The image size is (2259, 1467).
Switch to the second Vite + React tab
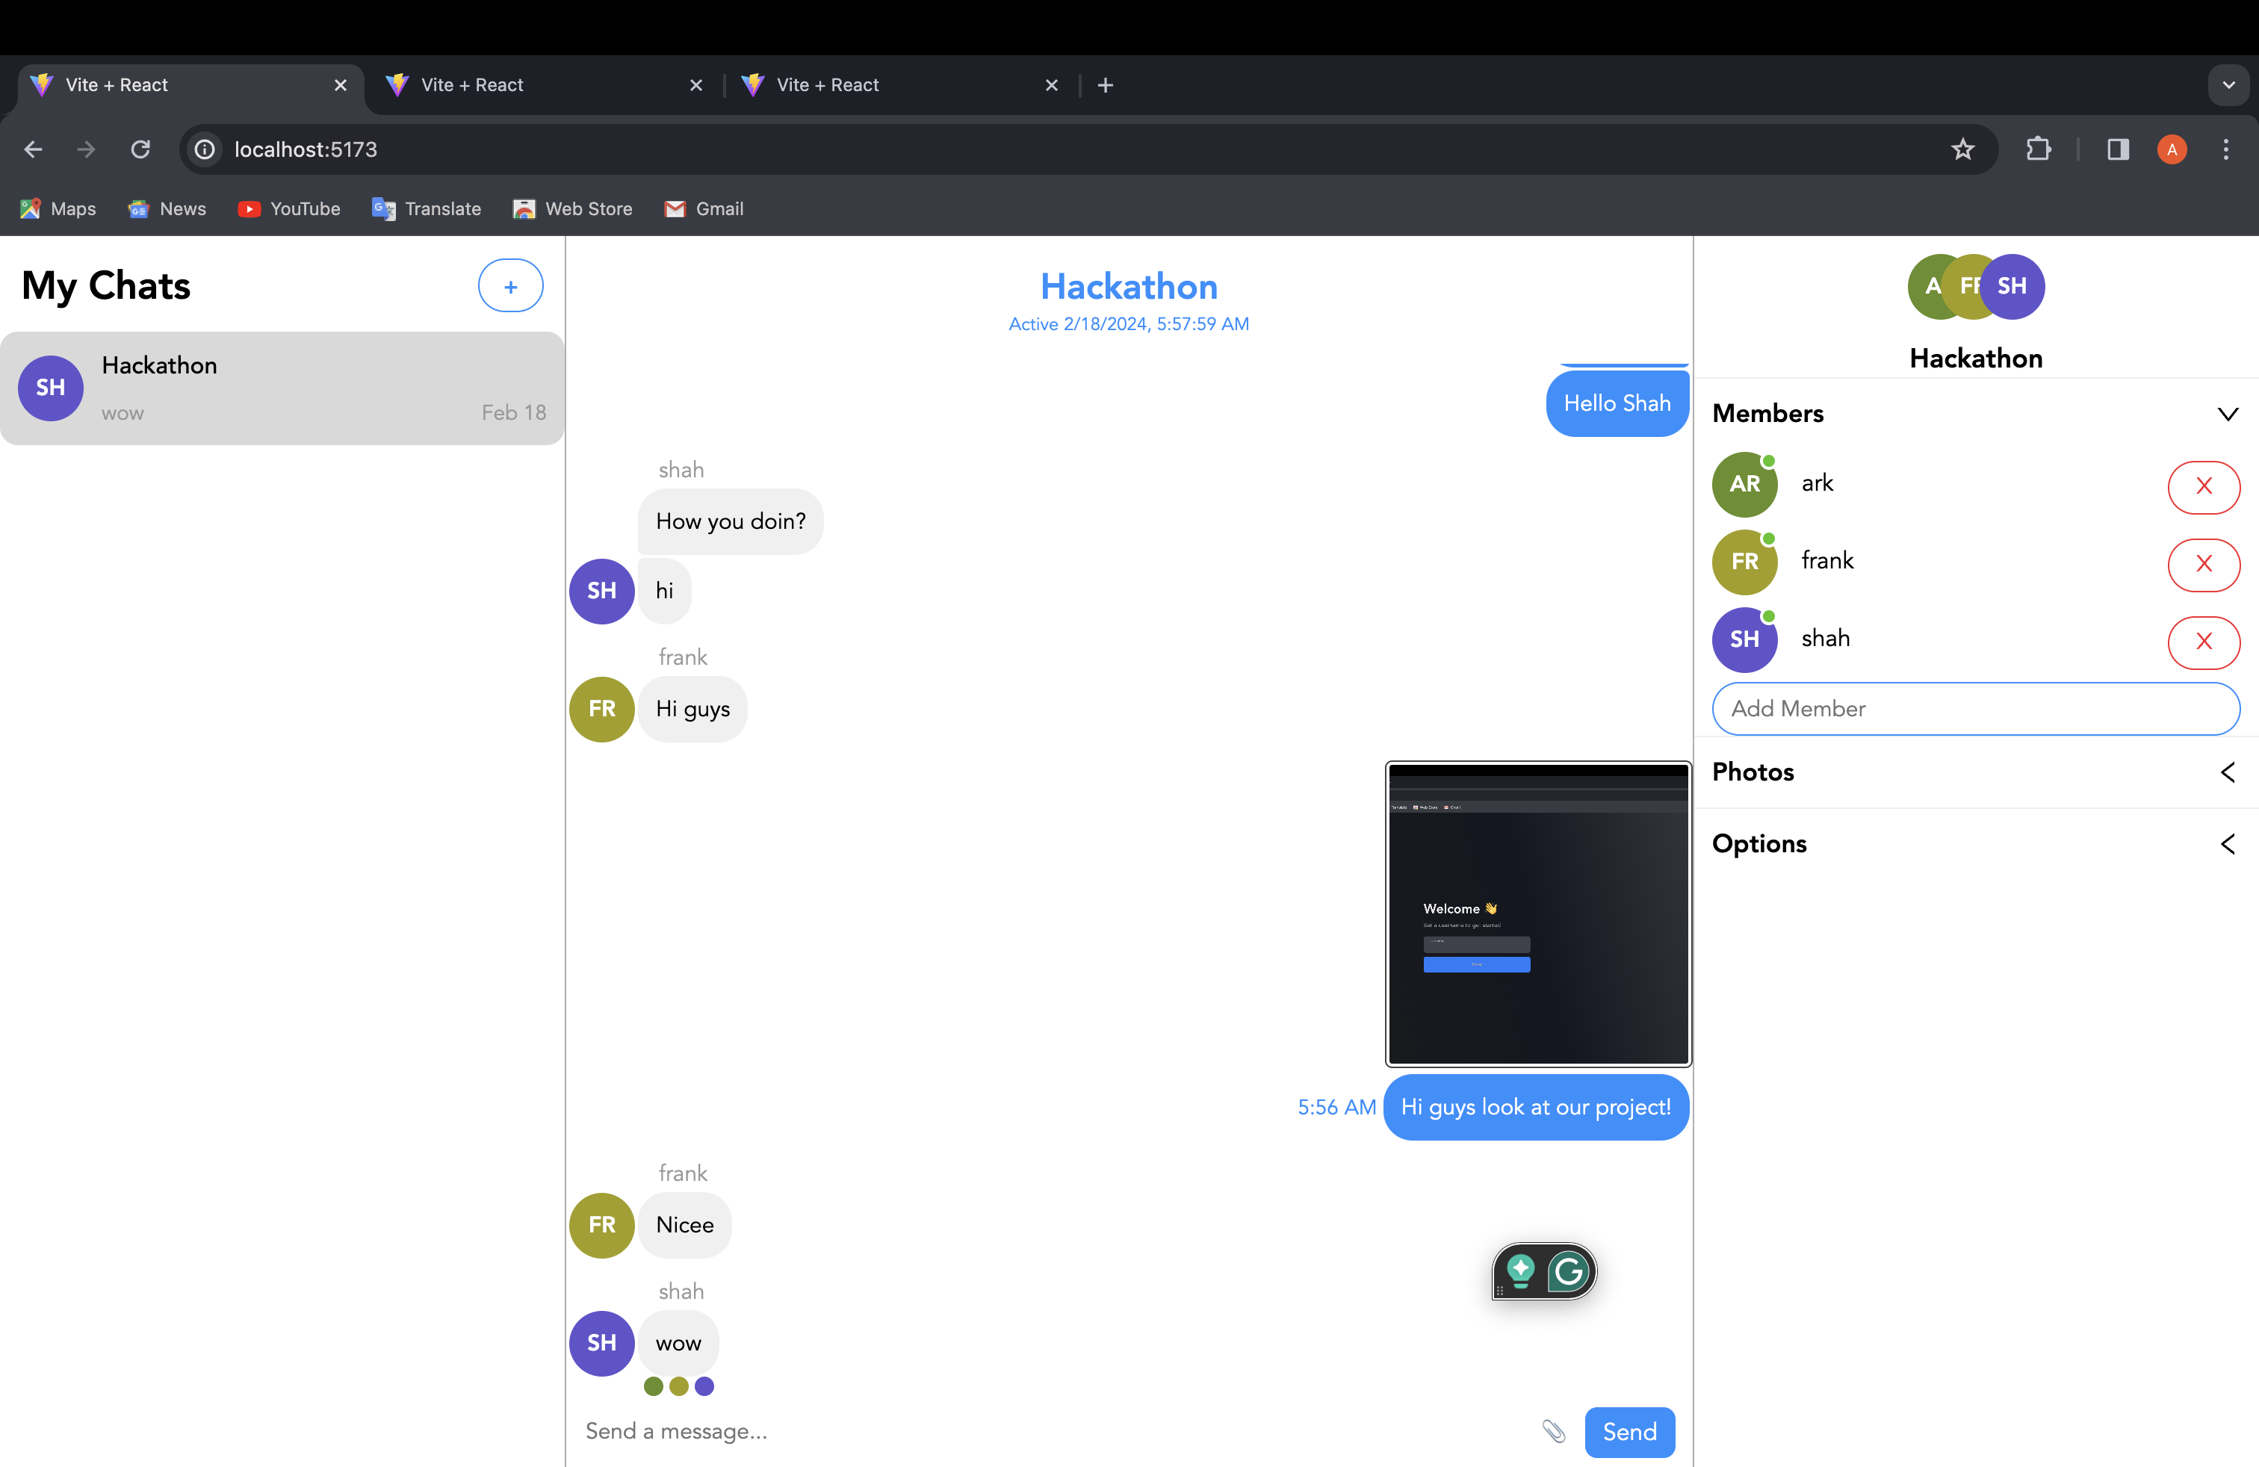tap(471, 85)
